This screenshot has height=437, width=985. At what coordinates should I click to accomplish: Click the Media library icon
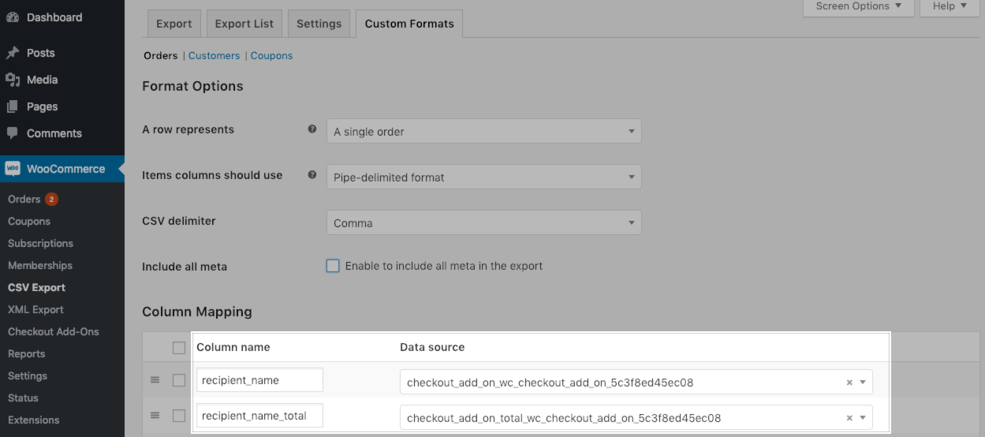[13, 80]
